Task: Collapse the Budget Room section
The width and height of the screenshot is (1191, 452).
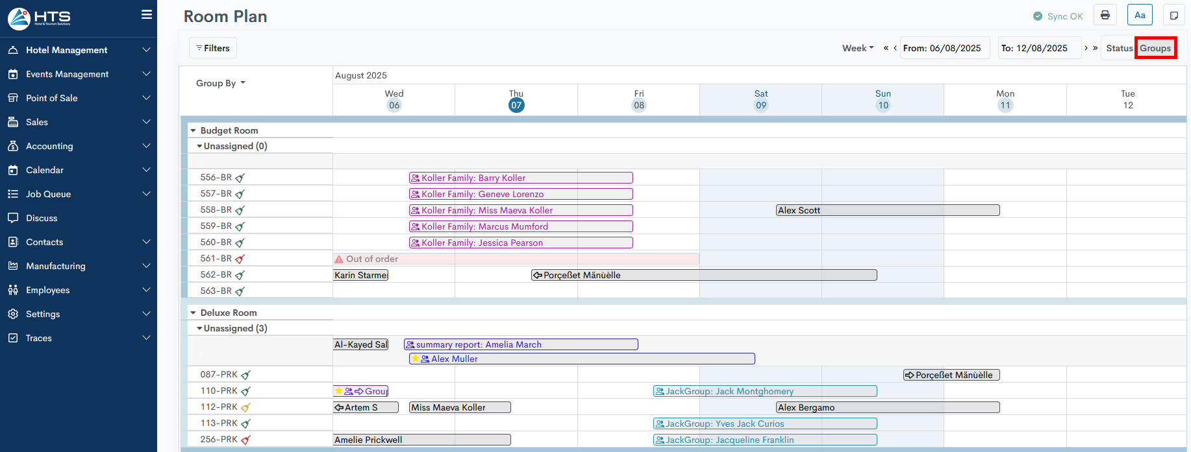Action: click(x=194, y=130)
